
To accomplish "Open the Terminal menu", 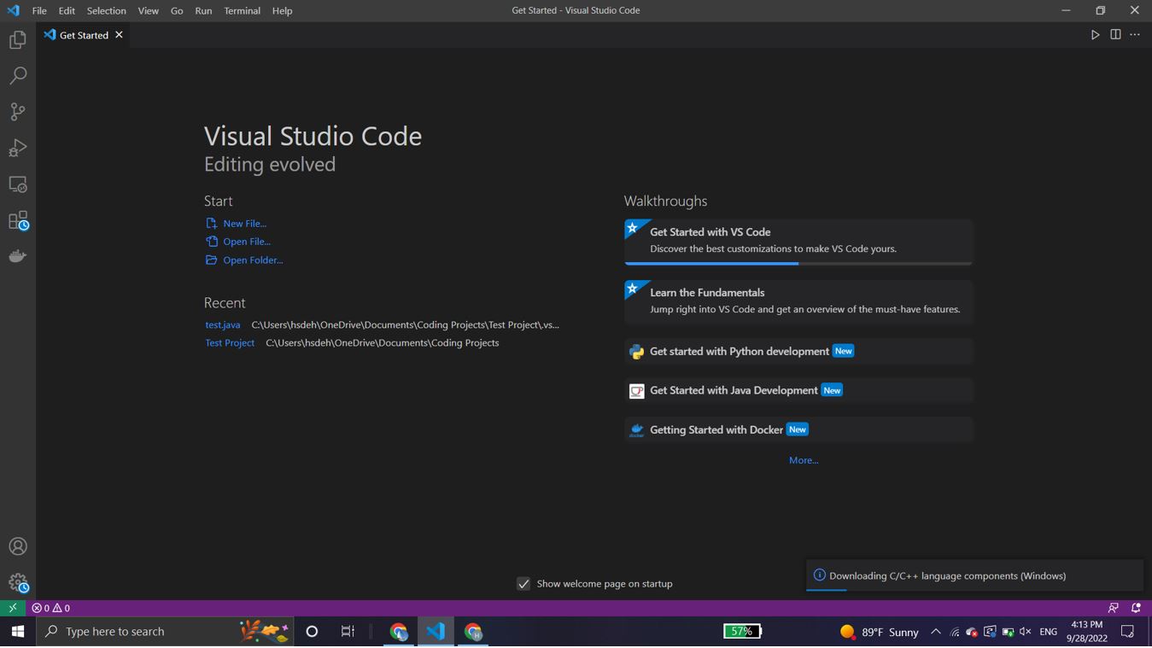I will coord(242,10).
